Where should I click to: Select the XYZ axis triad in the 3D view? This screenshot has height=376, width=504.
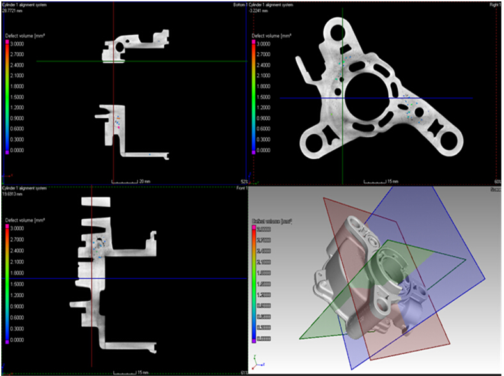[258, 362]
